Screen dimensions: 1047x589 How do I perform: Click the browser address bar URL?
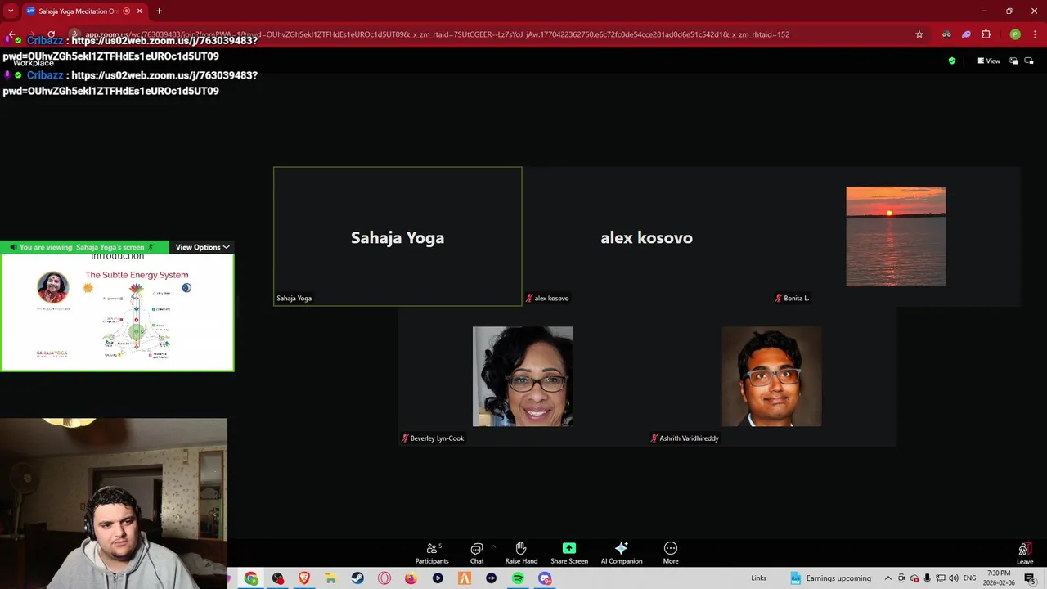pyautogui.click(x=437, y=34)
